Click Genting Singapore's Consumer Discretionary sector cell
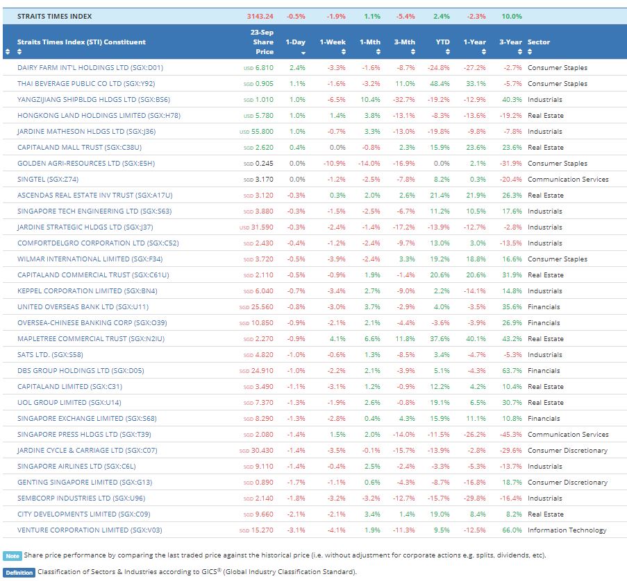Screen dimensions: 627x581 tap(568, 483)
